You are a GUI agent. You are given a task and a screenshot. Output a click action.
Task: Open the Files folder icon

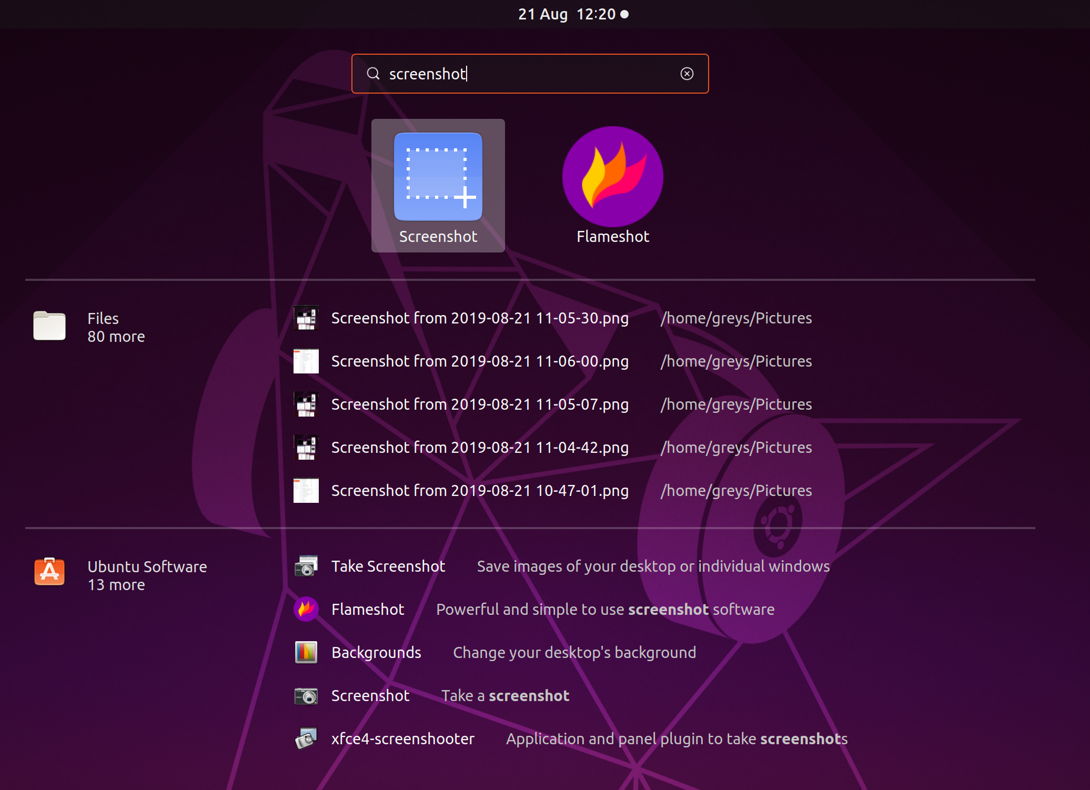[x=49, y=326]
